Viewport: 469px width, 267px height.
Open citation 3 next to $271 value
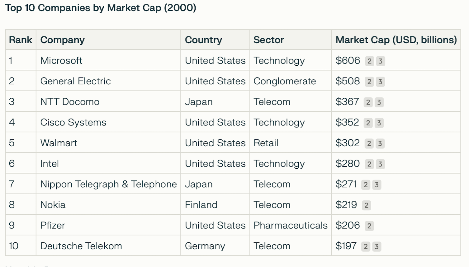(x=377, y=185)
